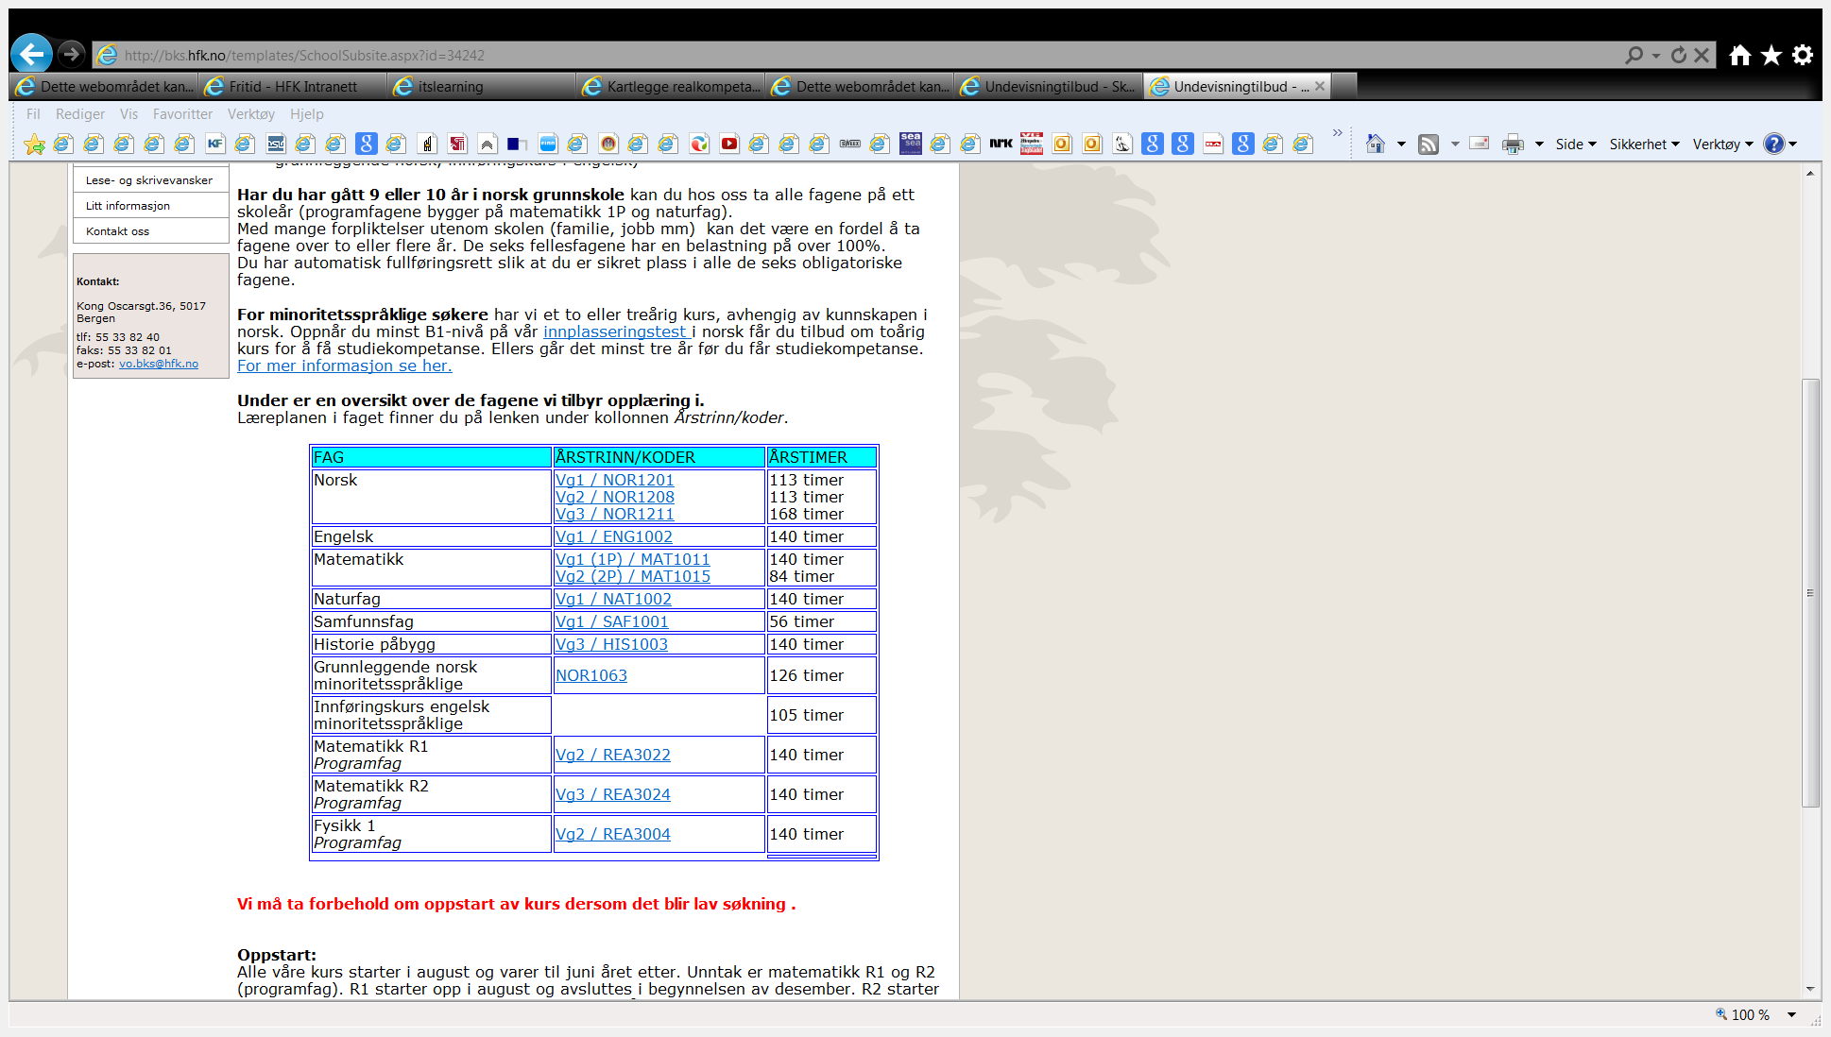Open the Vg1 / NOR1201 link
The width and height of the screenshot is (1831, 1037).
614,480
